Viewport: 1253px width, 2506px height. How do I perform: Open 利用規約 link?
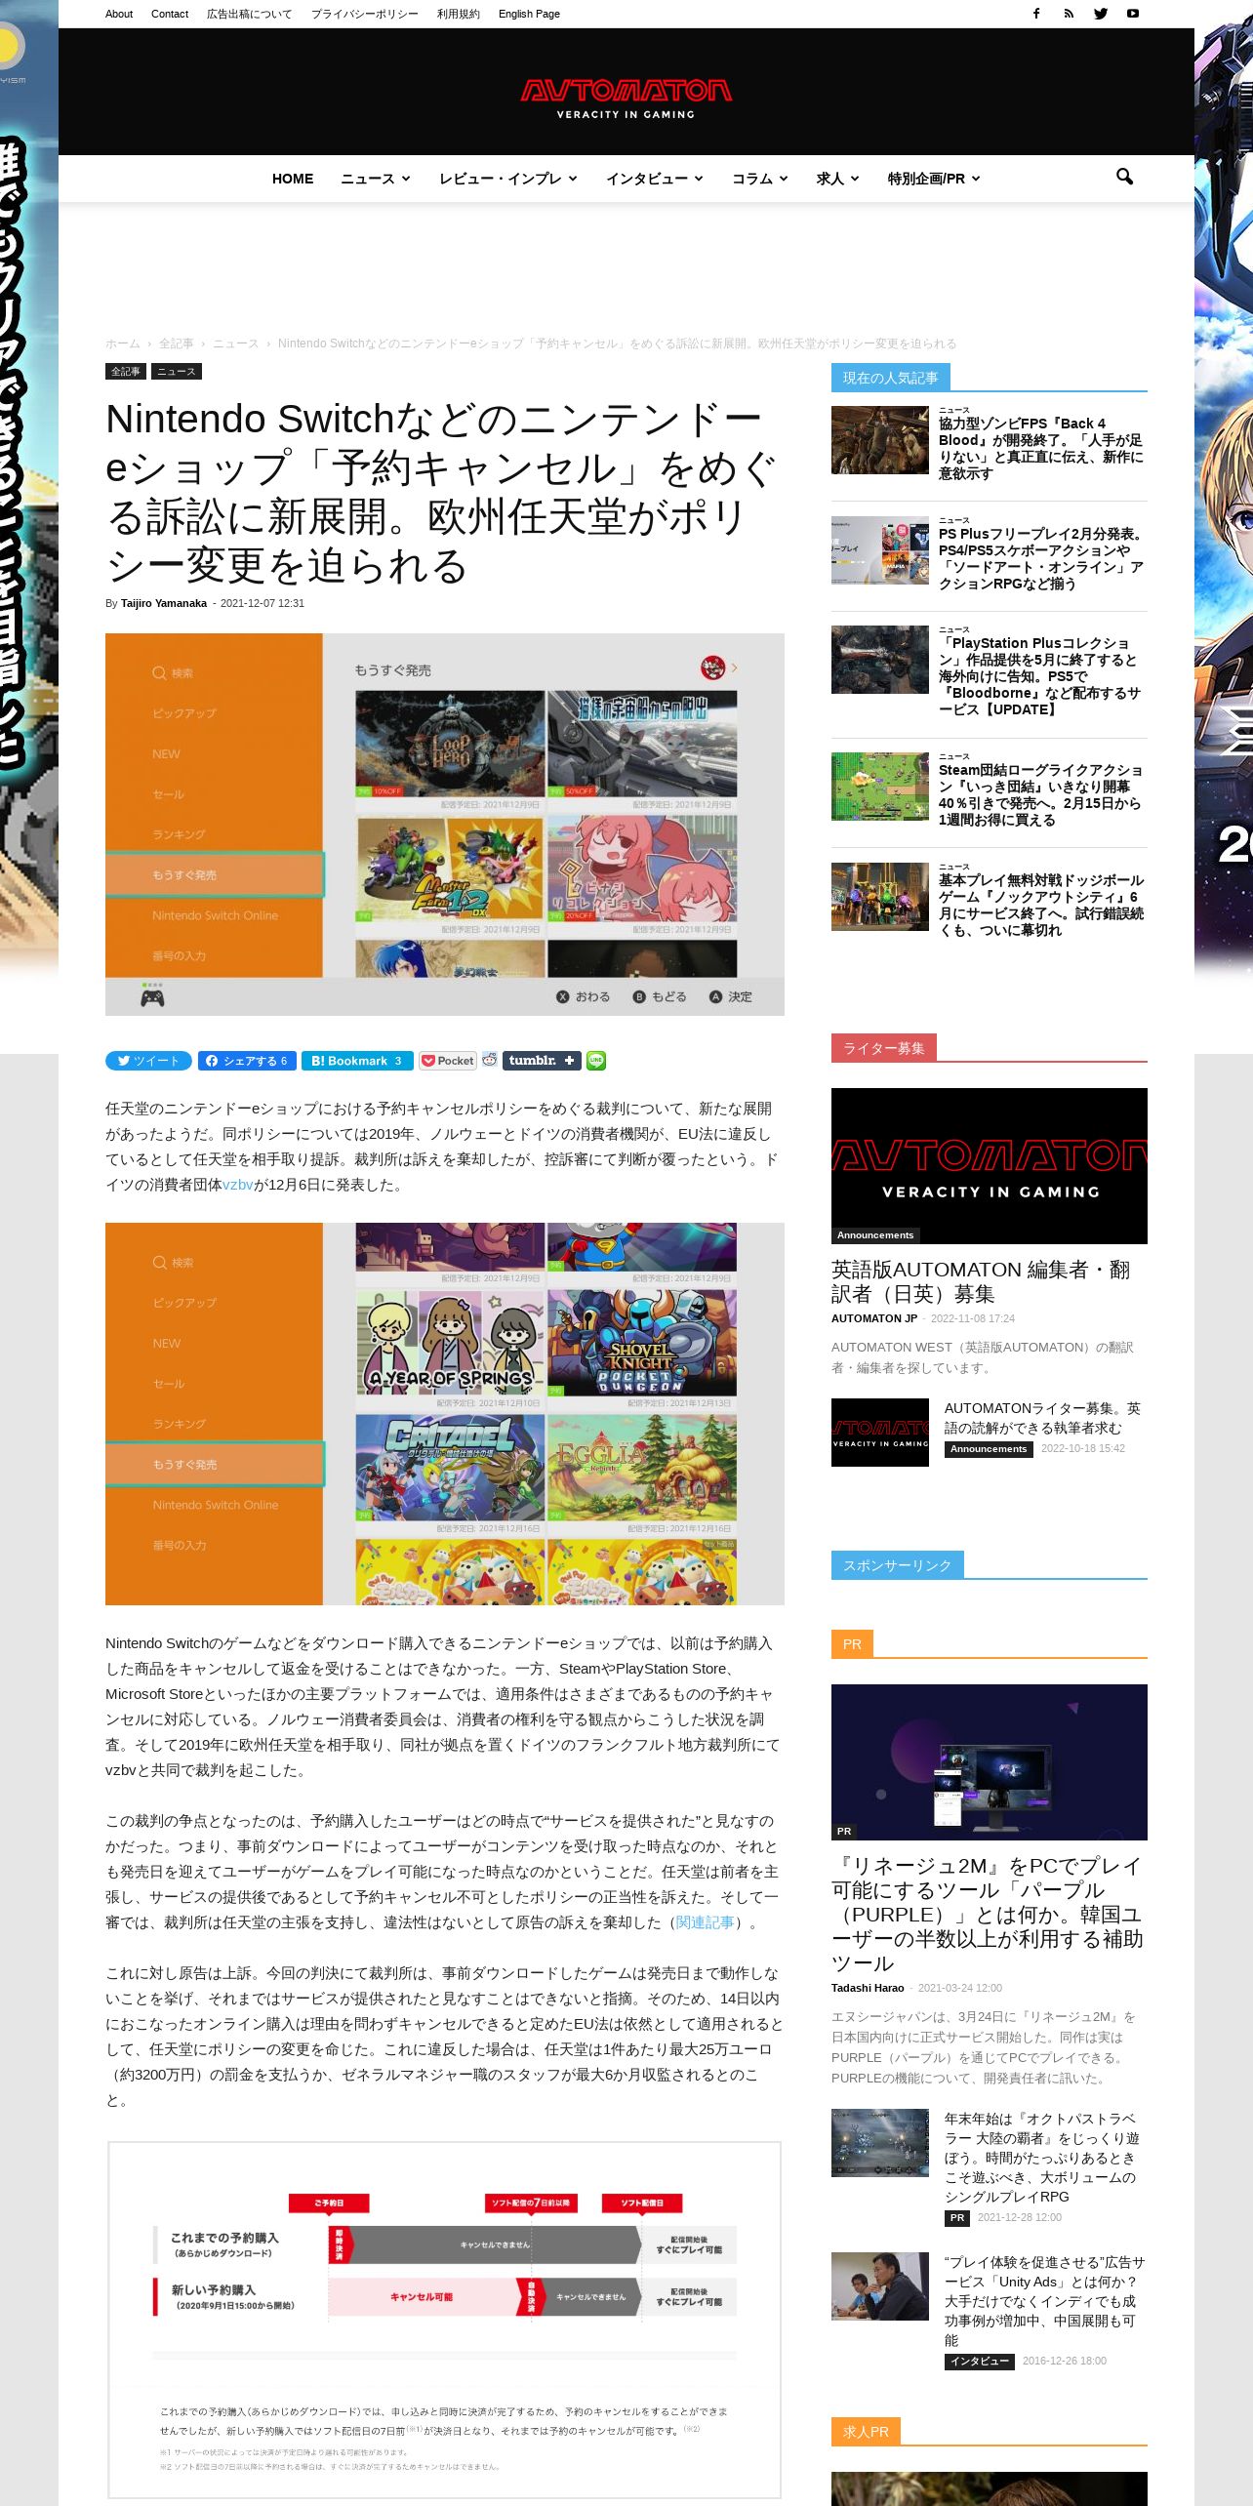tap(459, 14)
